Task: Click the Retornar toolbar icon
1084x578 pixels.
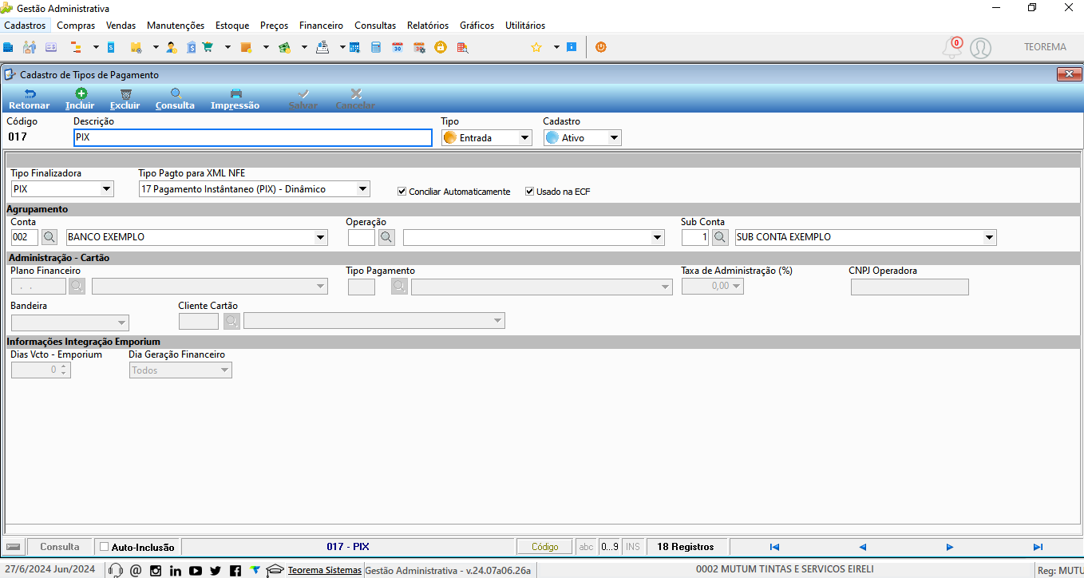Action: coord(29,94)
